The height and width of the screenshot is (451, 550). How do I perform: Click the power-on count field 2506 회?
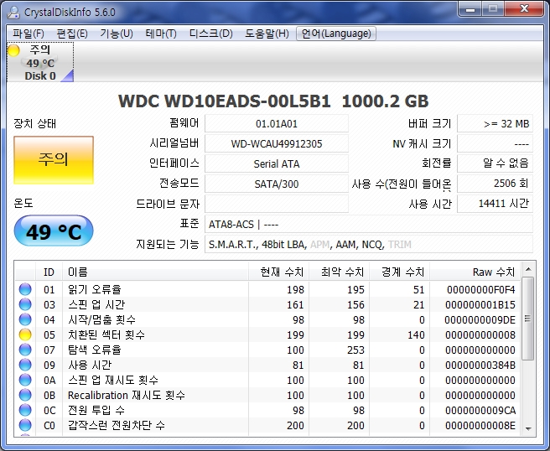(x=495, y=184)
